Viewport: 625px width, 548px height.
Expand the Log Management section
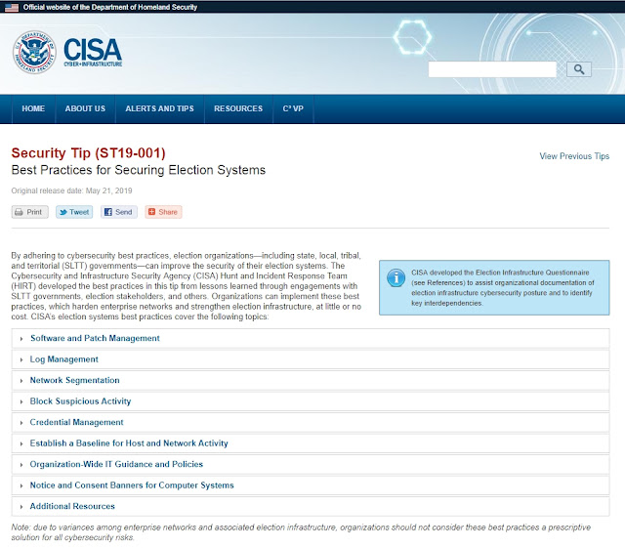coord(311,359)
